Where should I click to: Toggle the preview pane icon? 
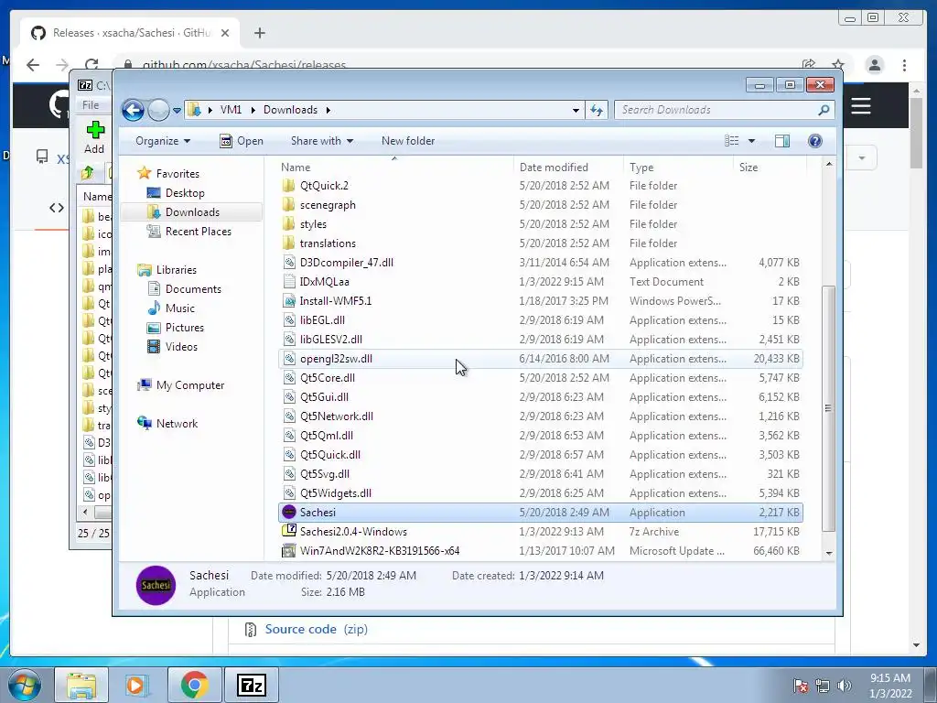[782, 141]
